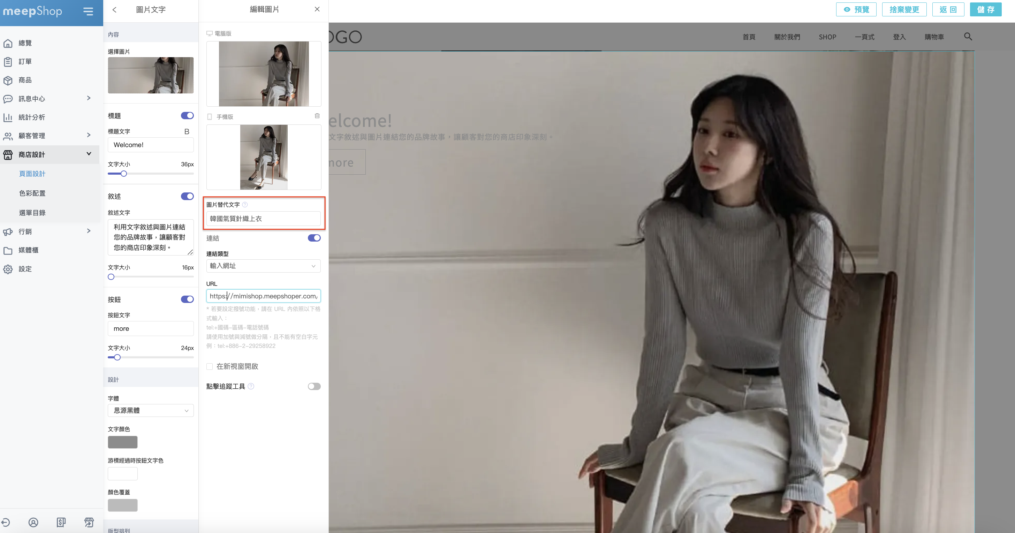The image size is (1015, 533).
Task: Select 色彩配置 in sidebar submenu
Action: click(32, 193)
